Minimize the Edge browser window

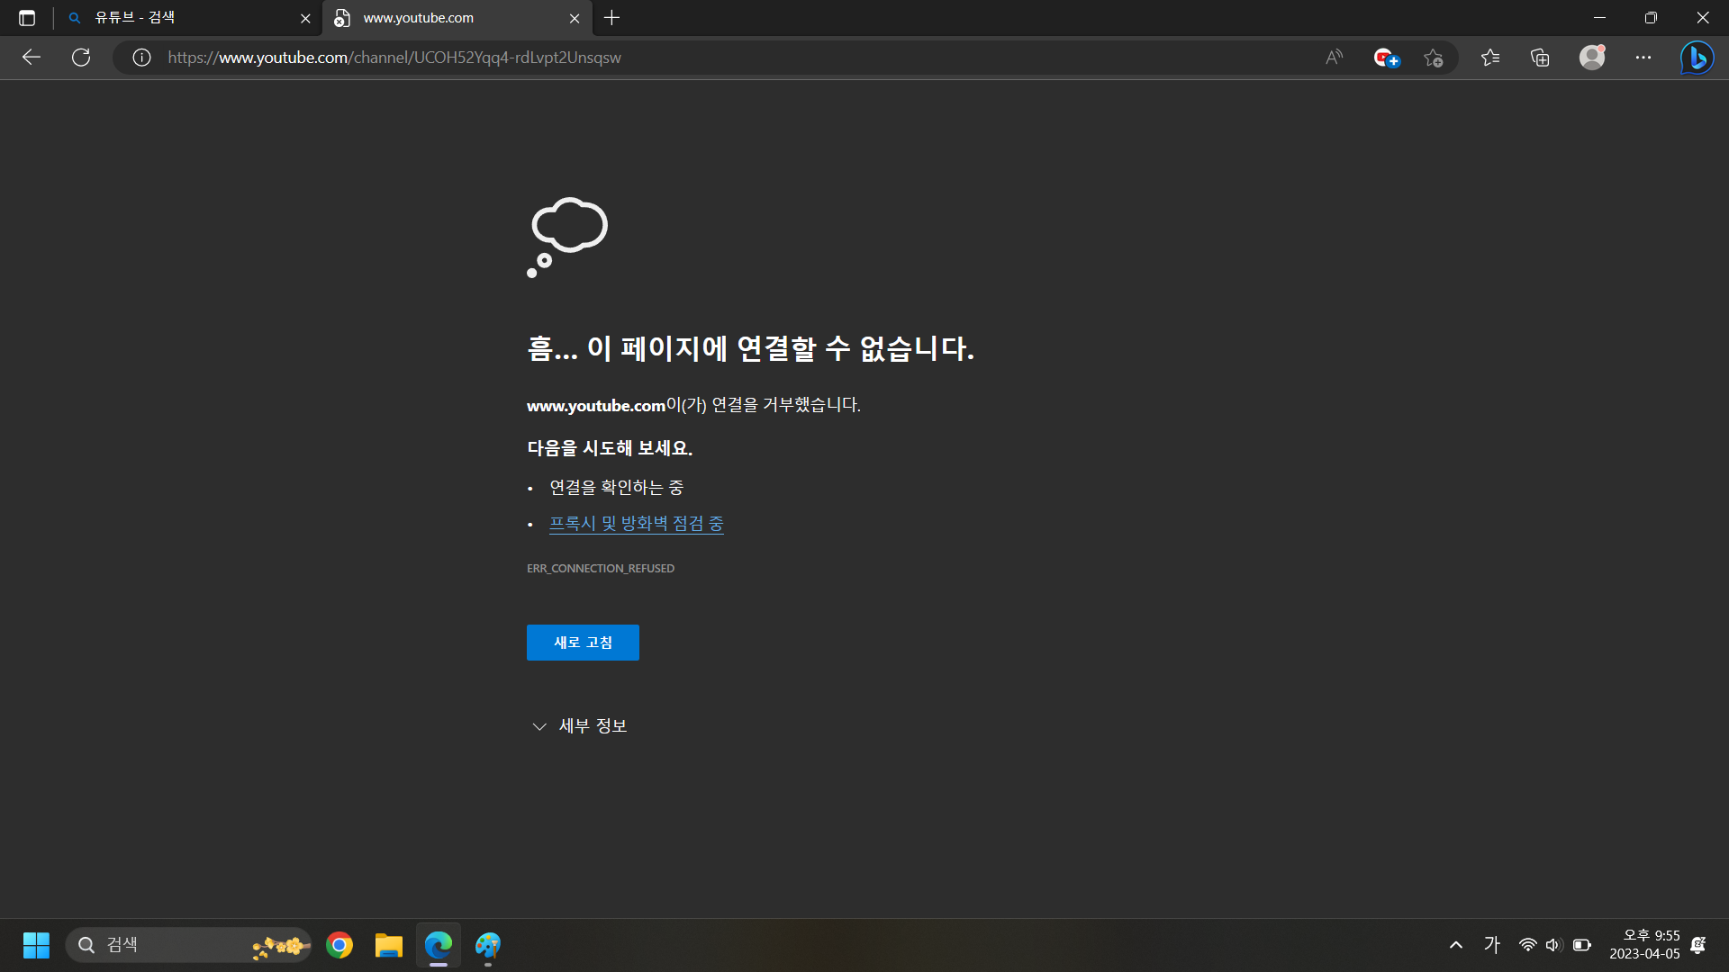1599,18
